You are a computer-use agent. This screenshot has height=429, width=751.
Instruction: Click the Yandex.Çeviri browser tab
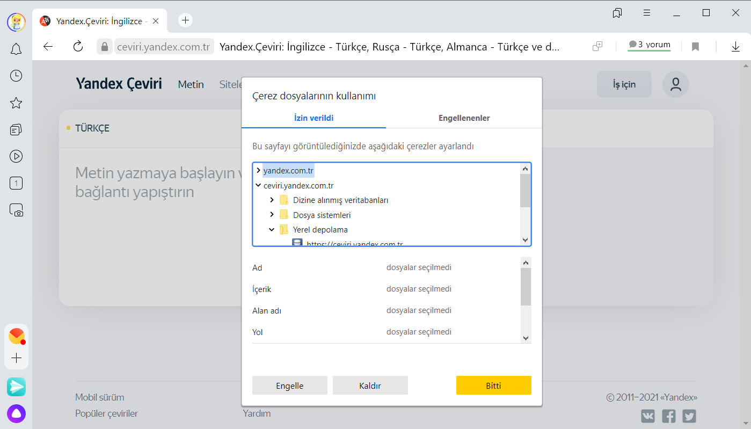pyautogui.click(x=99, y=21)
